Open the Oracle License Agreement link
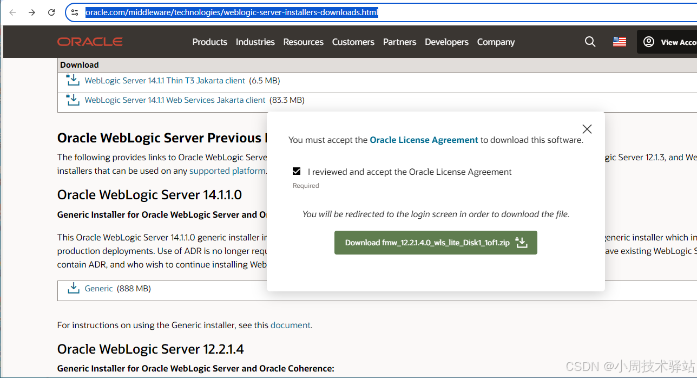Image resolution: width=697 pixels, height=378 pixels. [x=424, y=140]
